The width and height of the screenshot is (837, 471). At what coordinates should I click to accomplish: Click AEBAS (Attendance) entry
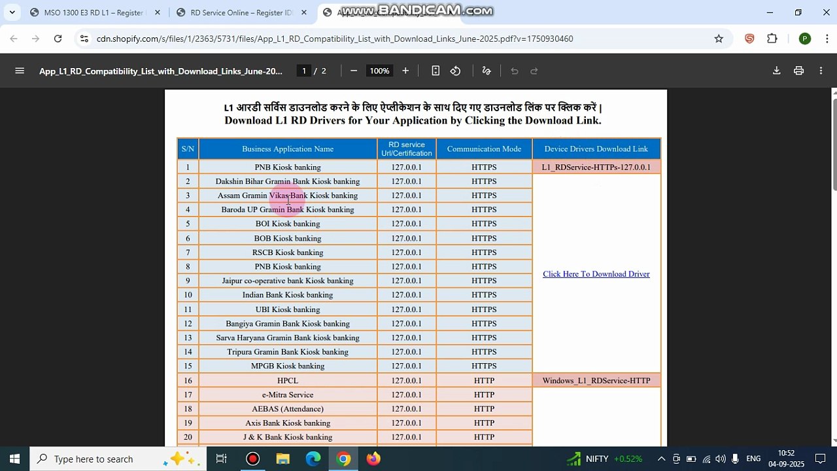pyautogui.click(x=288, y=409)
